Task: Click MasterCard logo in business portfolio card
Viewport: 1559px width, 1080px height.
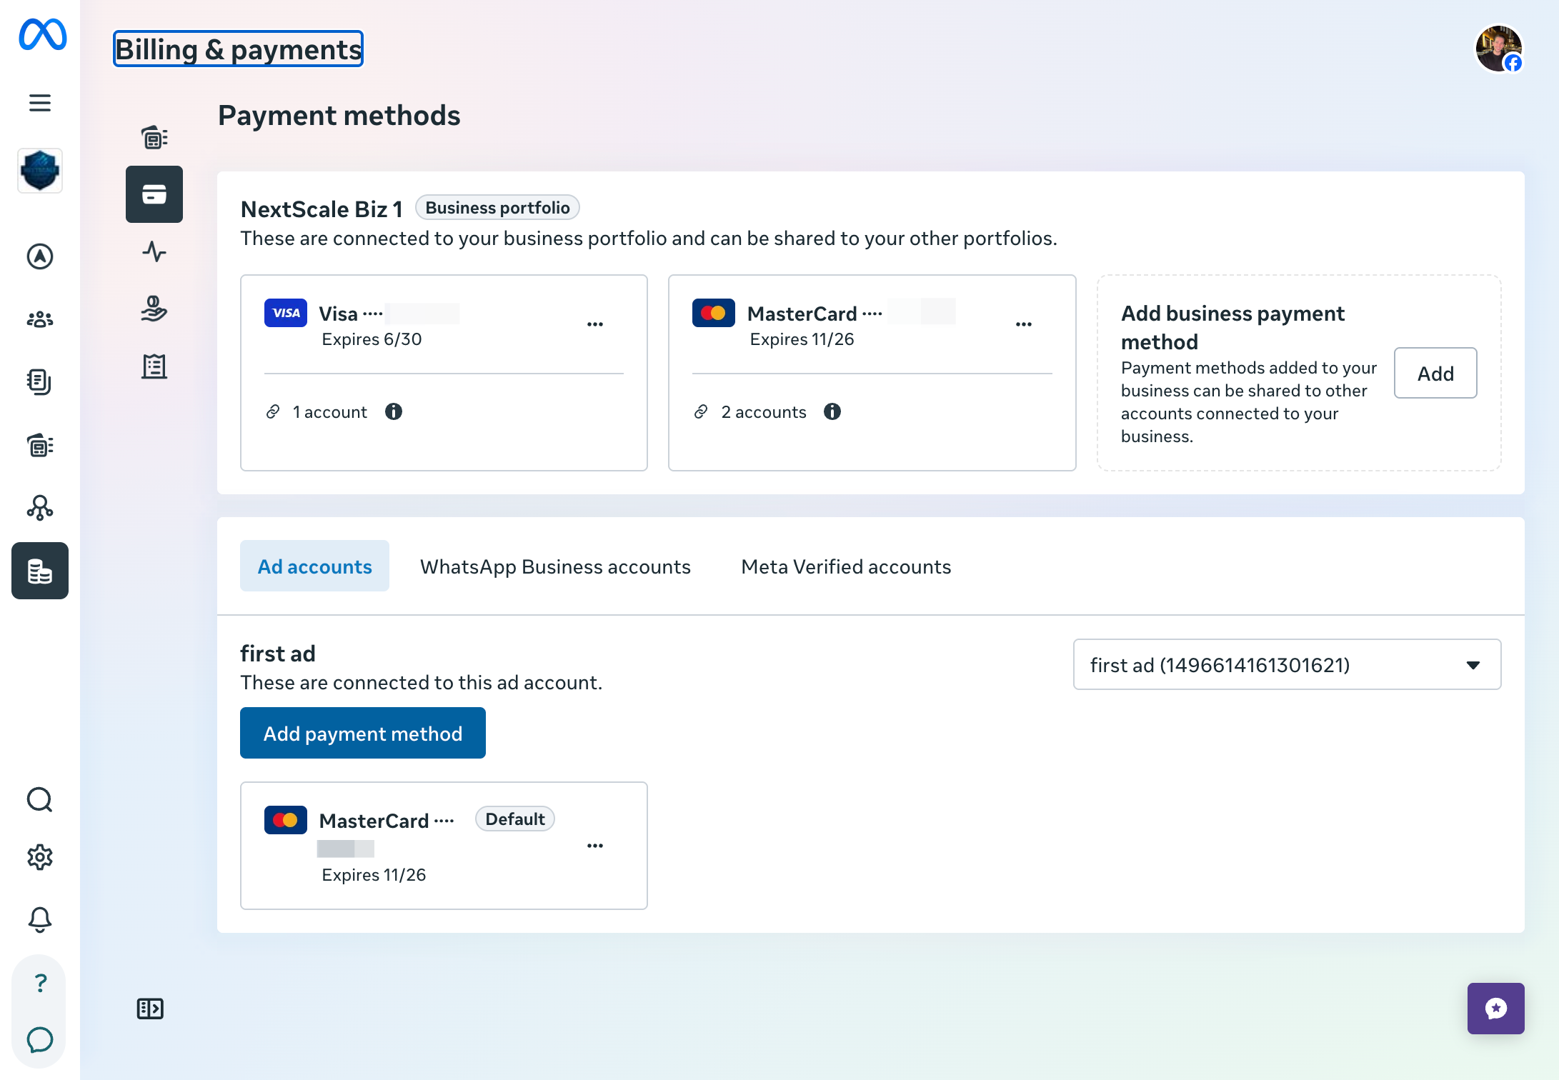Action: [x=714, y=313]
